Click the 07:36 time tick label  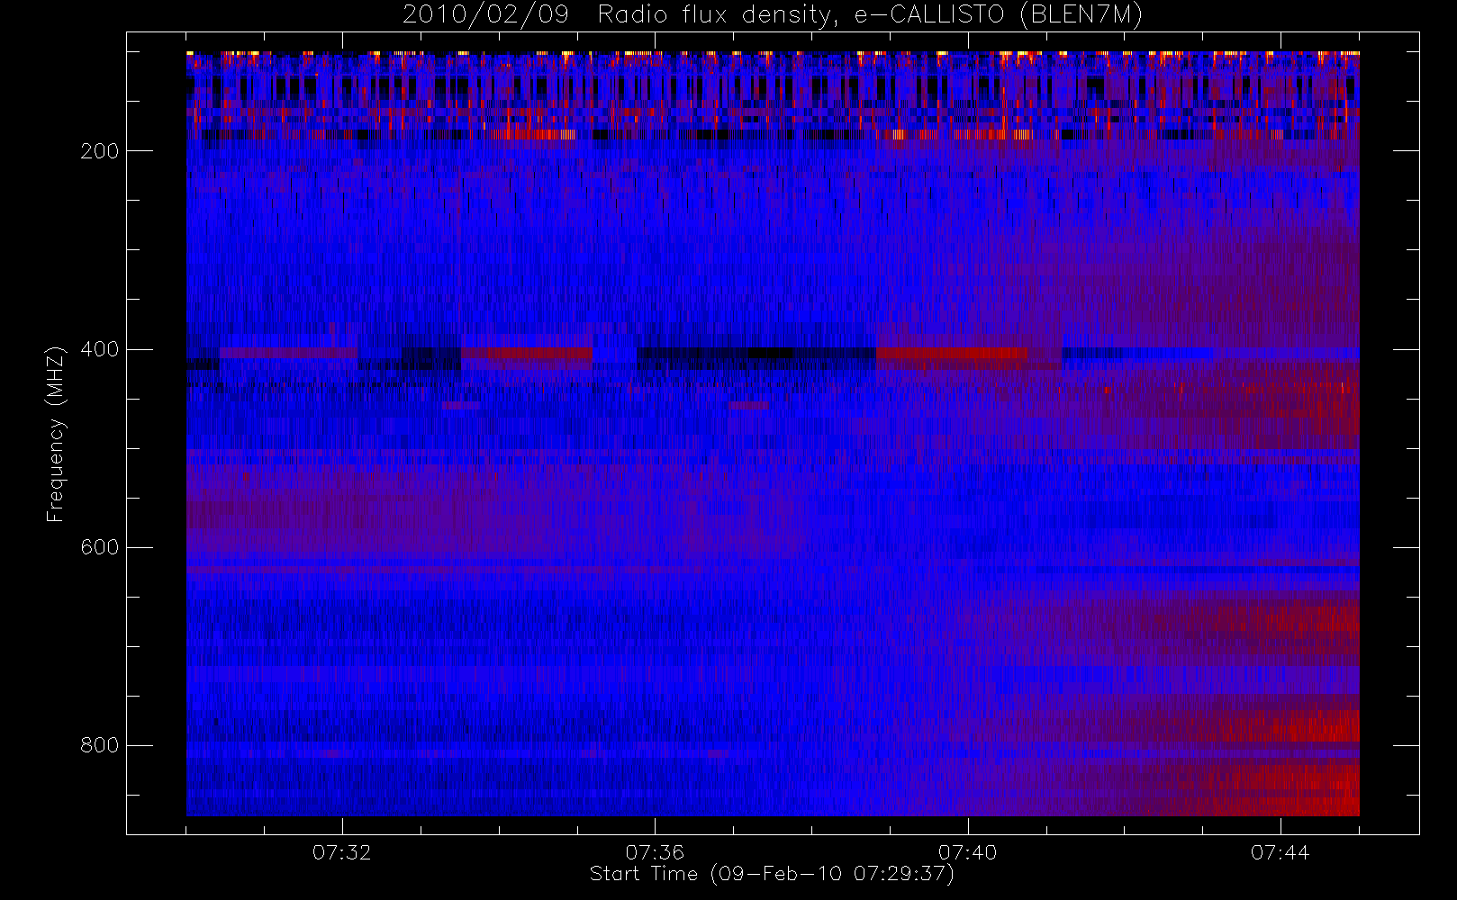[655, 852]
